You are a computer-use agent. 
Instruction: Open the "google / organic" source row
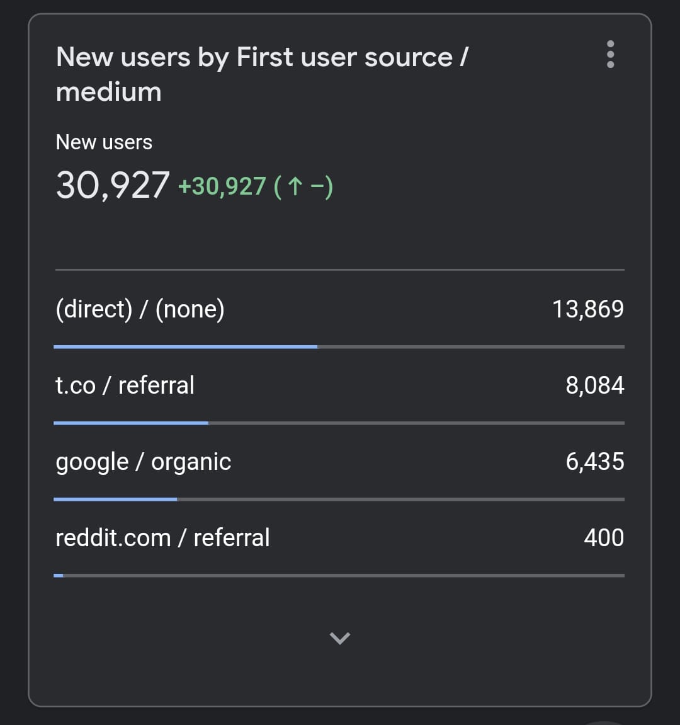144,462
